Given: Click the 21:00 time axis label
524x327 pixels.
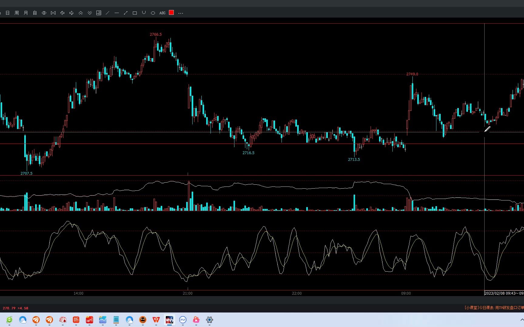Looking at the screenshot, I should tap(188, 293).
